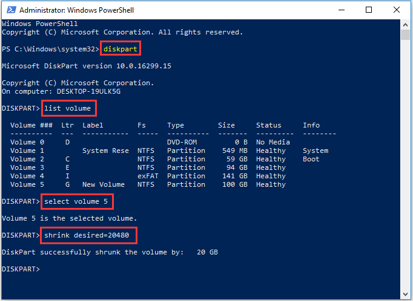Screen dimensions: 413x301
Task: Click the 'New Volume' label cell
Action: pyautogui.click(x=104, y=184)
